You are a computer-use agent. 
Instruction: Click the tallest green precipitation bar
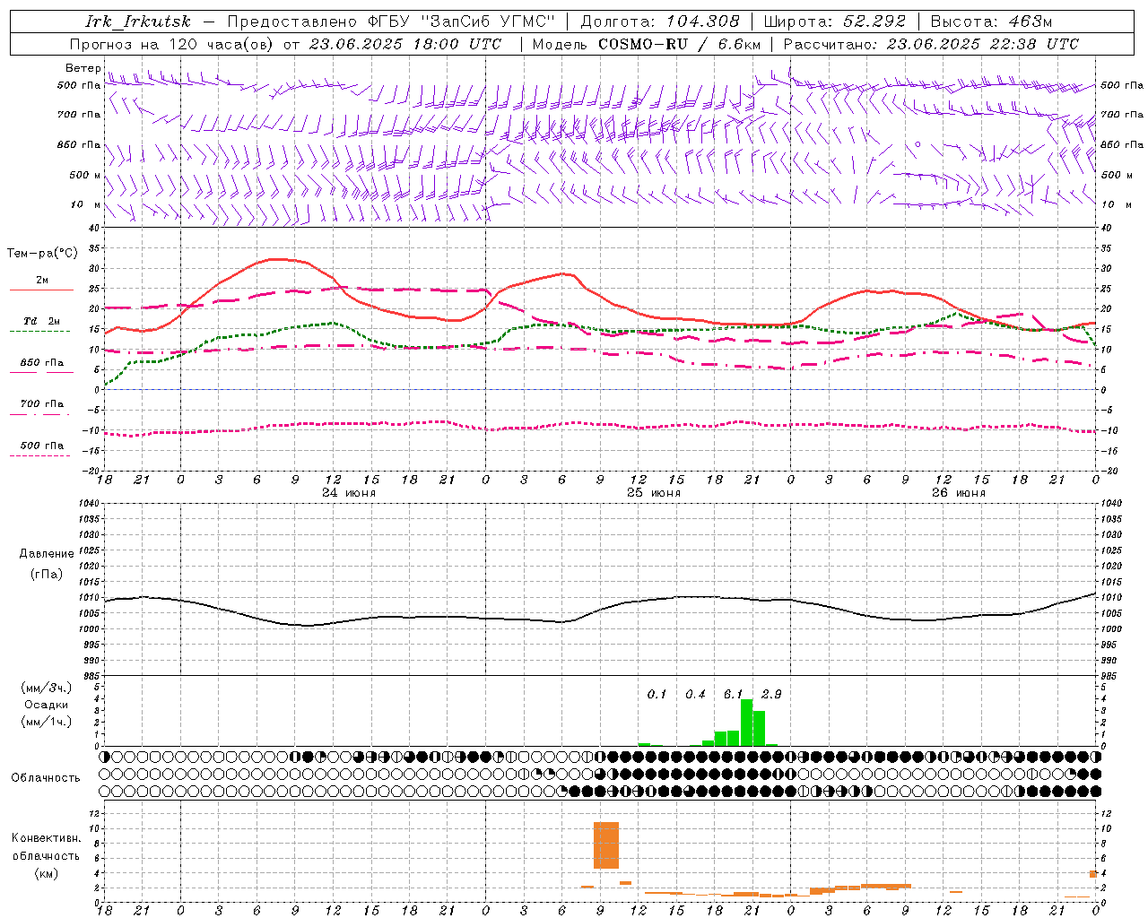746,723
